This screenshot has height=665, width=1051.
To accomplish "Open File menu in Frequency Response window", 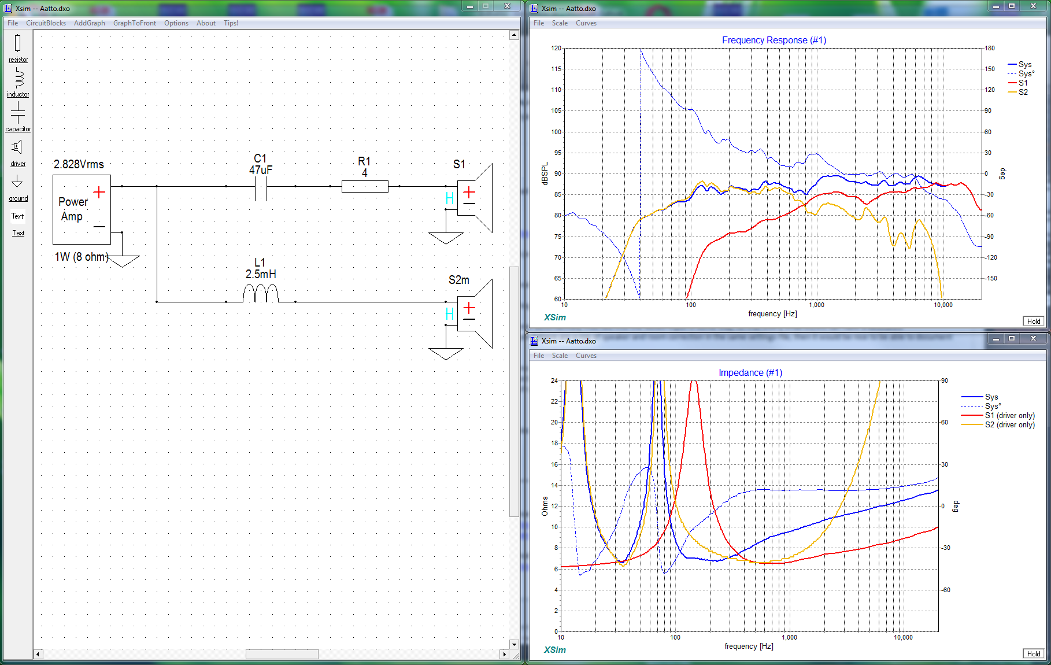I will pos(539,23).
